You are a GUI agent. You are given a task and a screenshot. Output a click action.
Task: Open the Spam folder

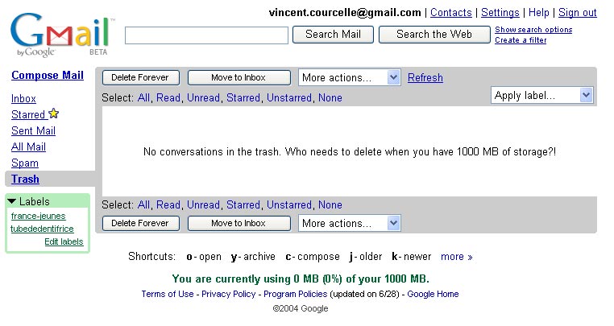click(x=25, y=163)
